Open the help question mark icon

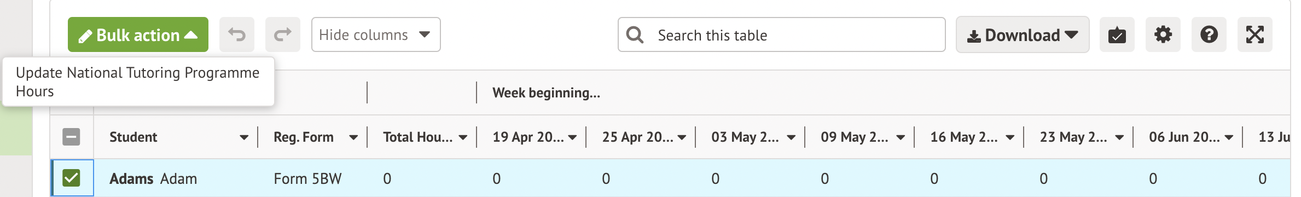click(x=1209, y=34)
